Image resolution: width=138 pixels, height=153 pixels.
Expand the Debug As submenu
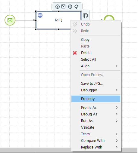(x=96, y=114)
